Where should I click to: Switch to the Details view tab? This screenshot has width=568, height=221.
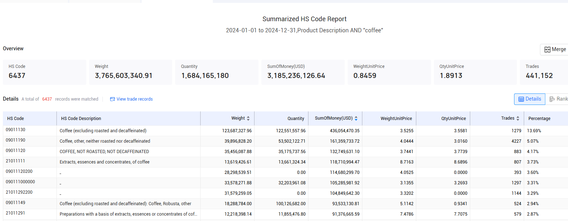530,99
